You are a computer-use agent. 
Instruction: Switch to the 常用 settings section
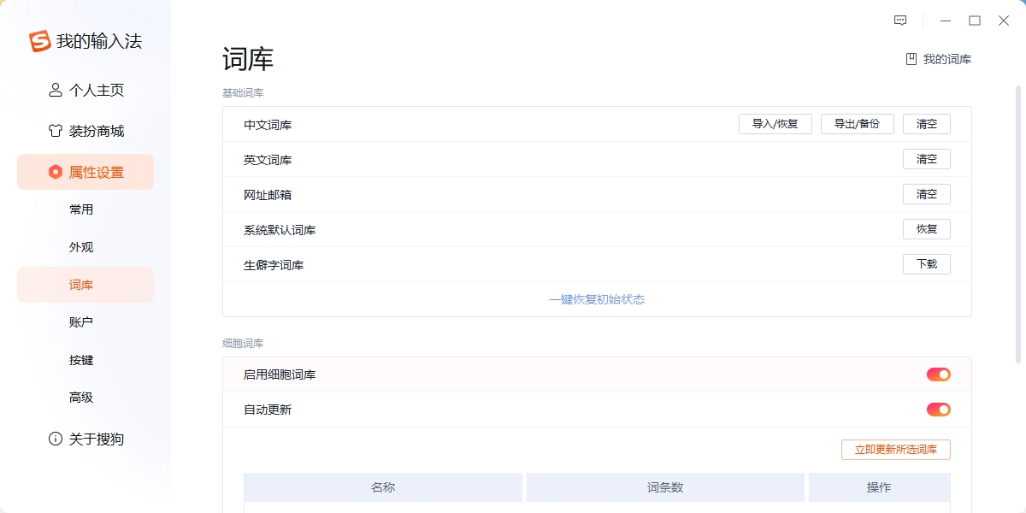(x=81, y=209)
